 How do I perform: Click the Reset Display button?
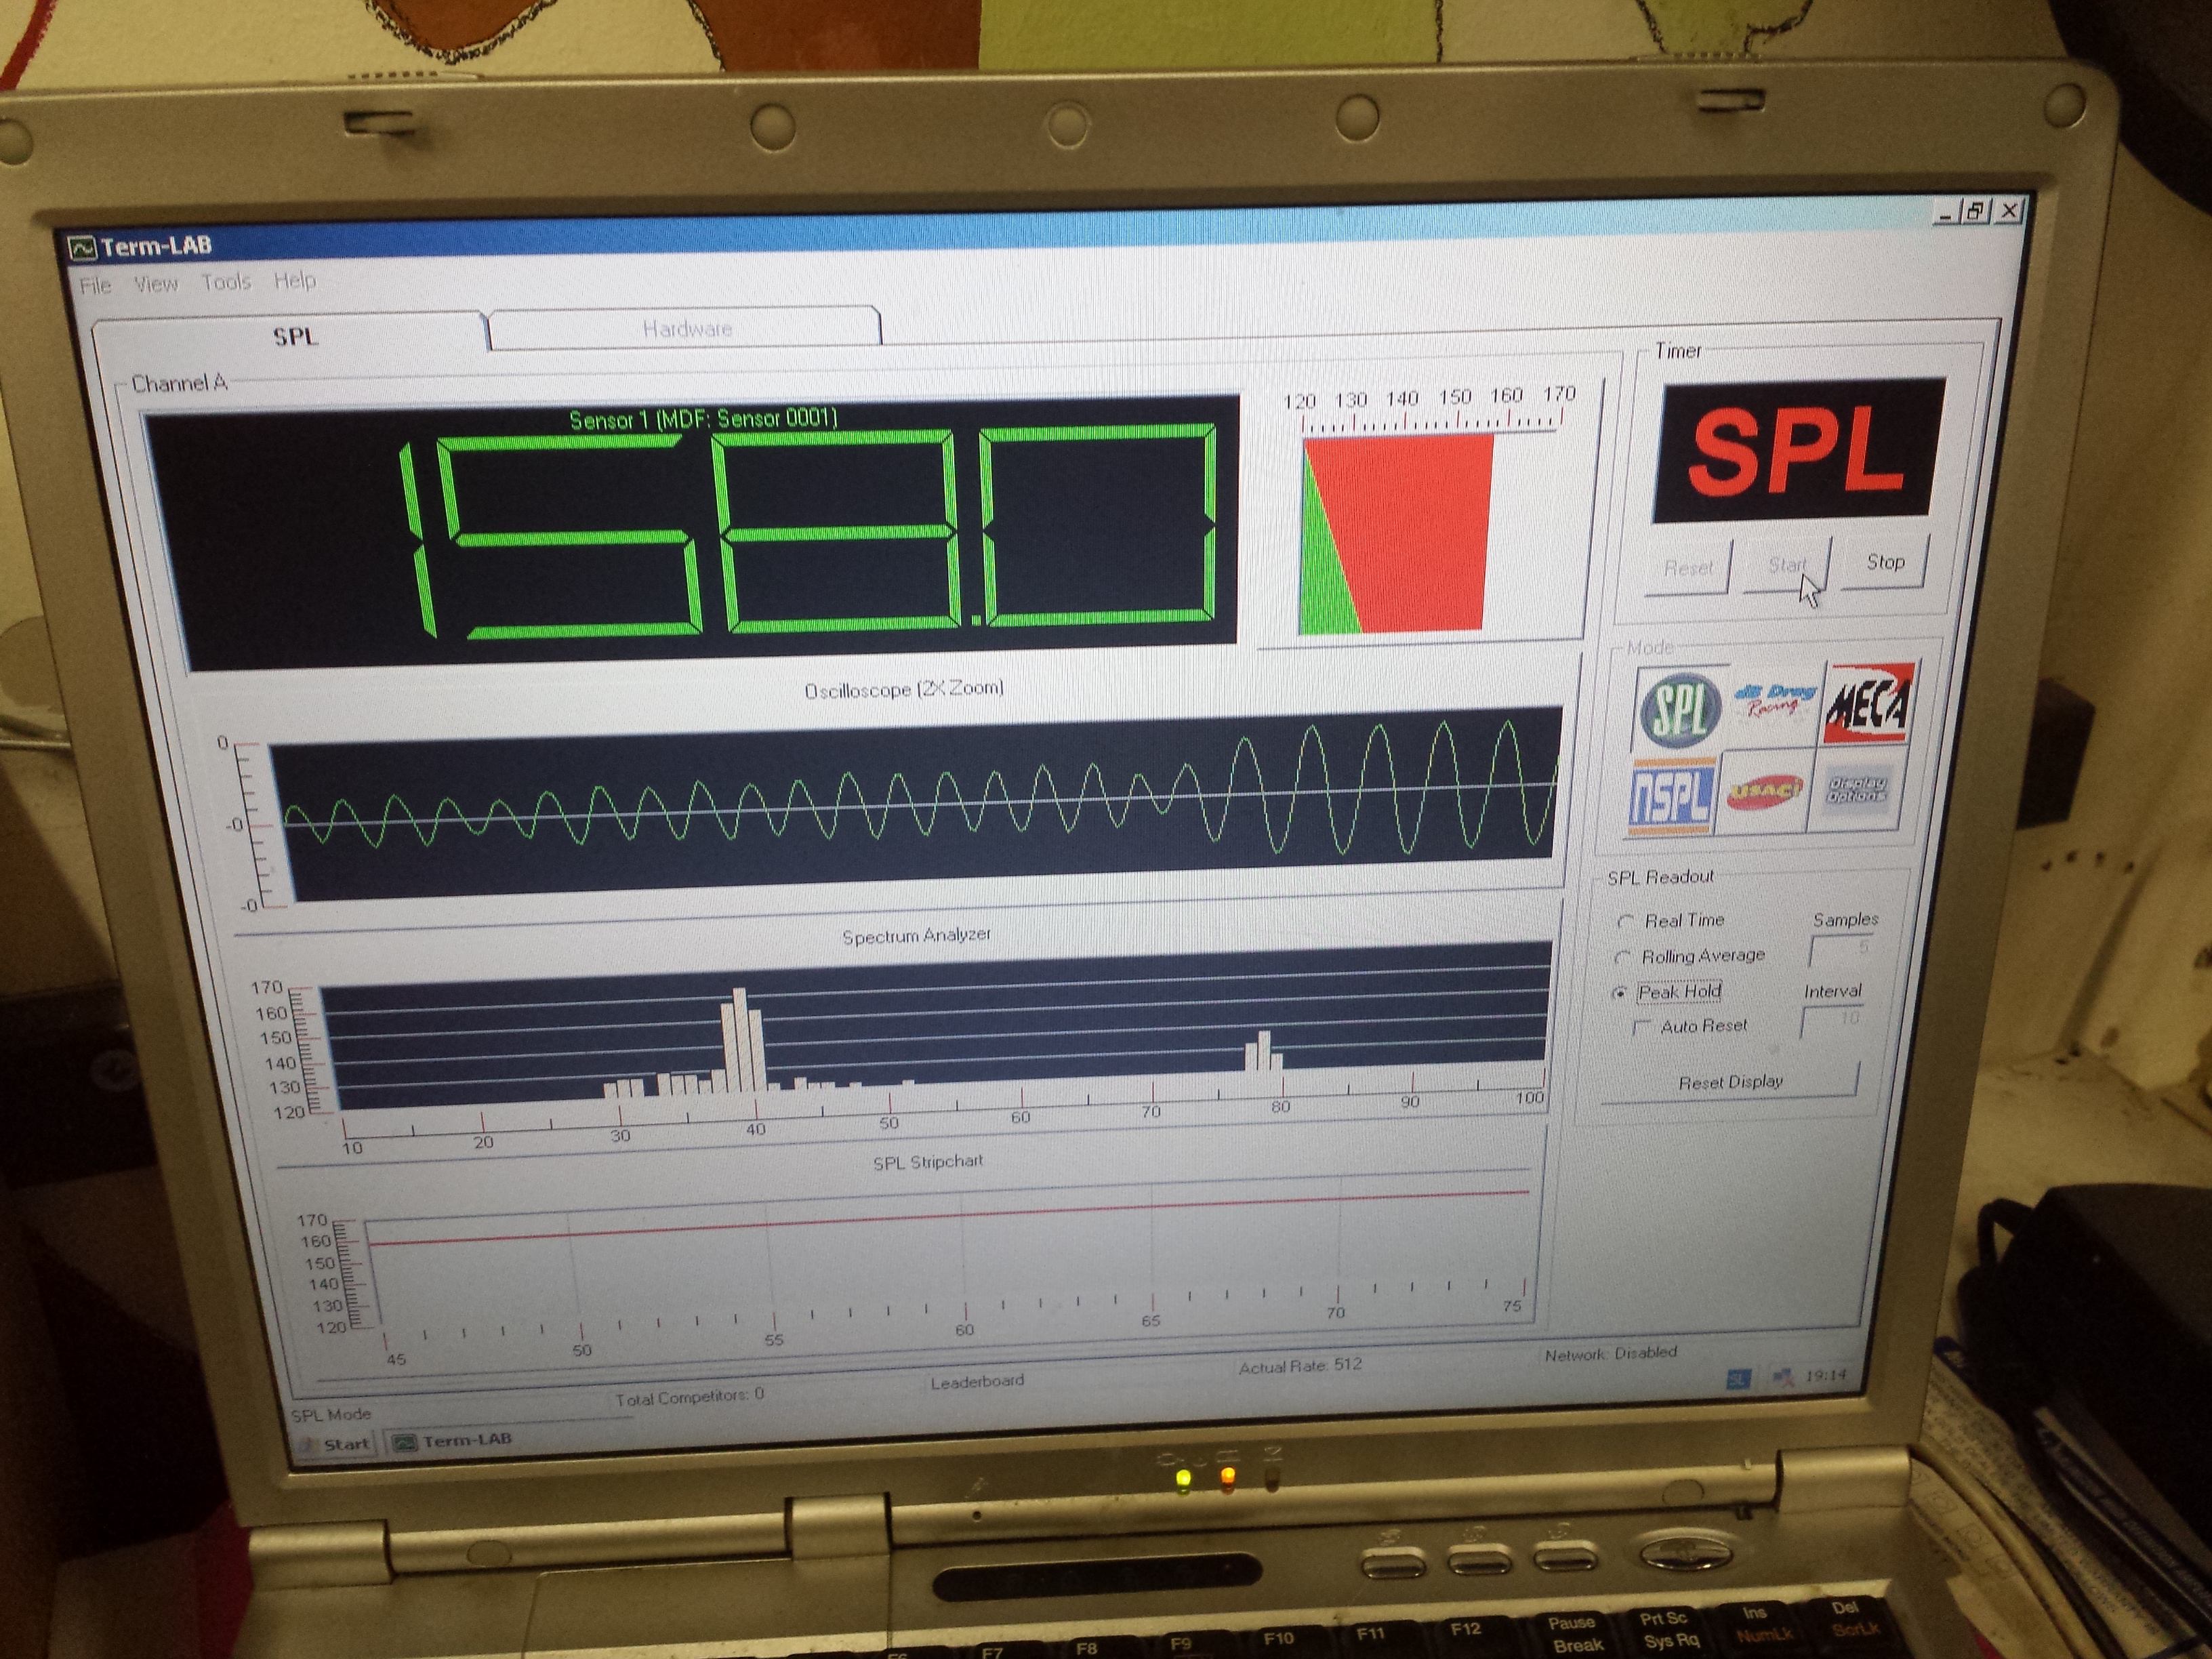[x=1730, y=1082]
